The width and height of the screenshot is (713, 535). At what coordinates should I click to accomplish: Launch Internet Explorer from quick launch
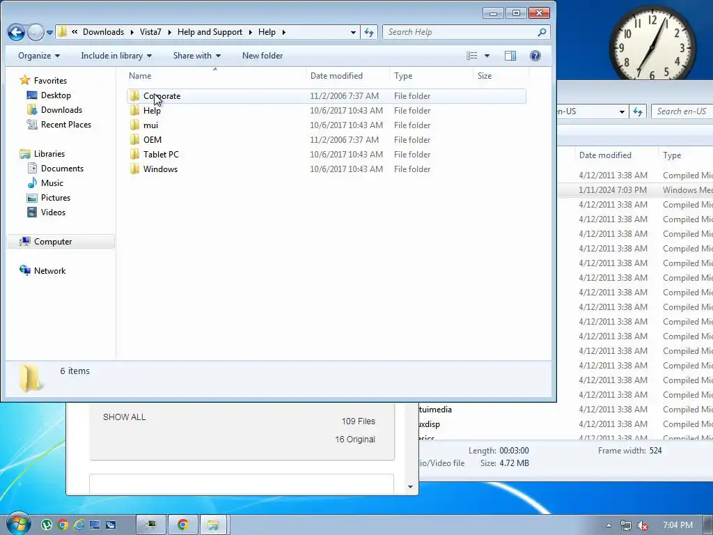pos(79,525)
